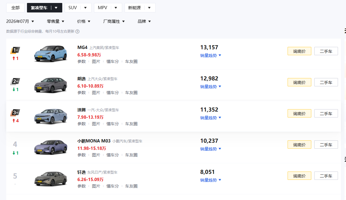Click 询底价 for 速腾
346x200 pixels.
point(299,113)
